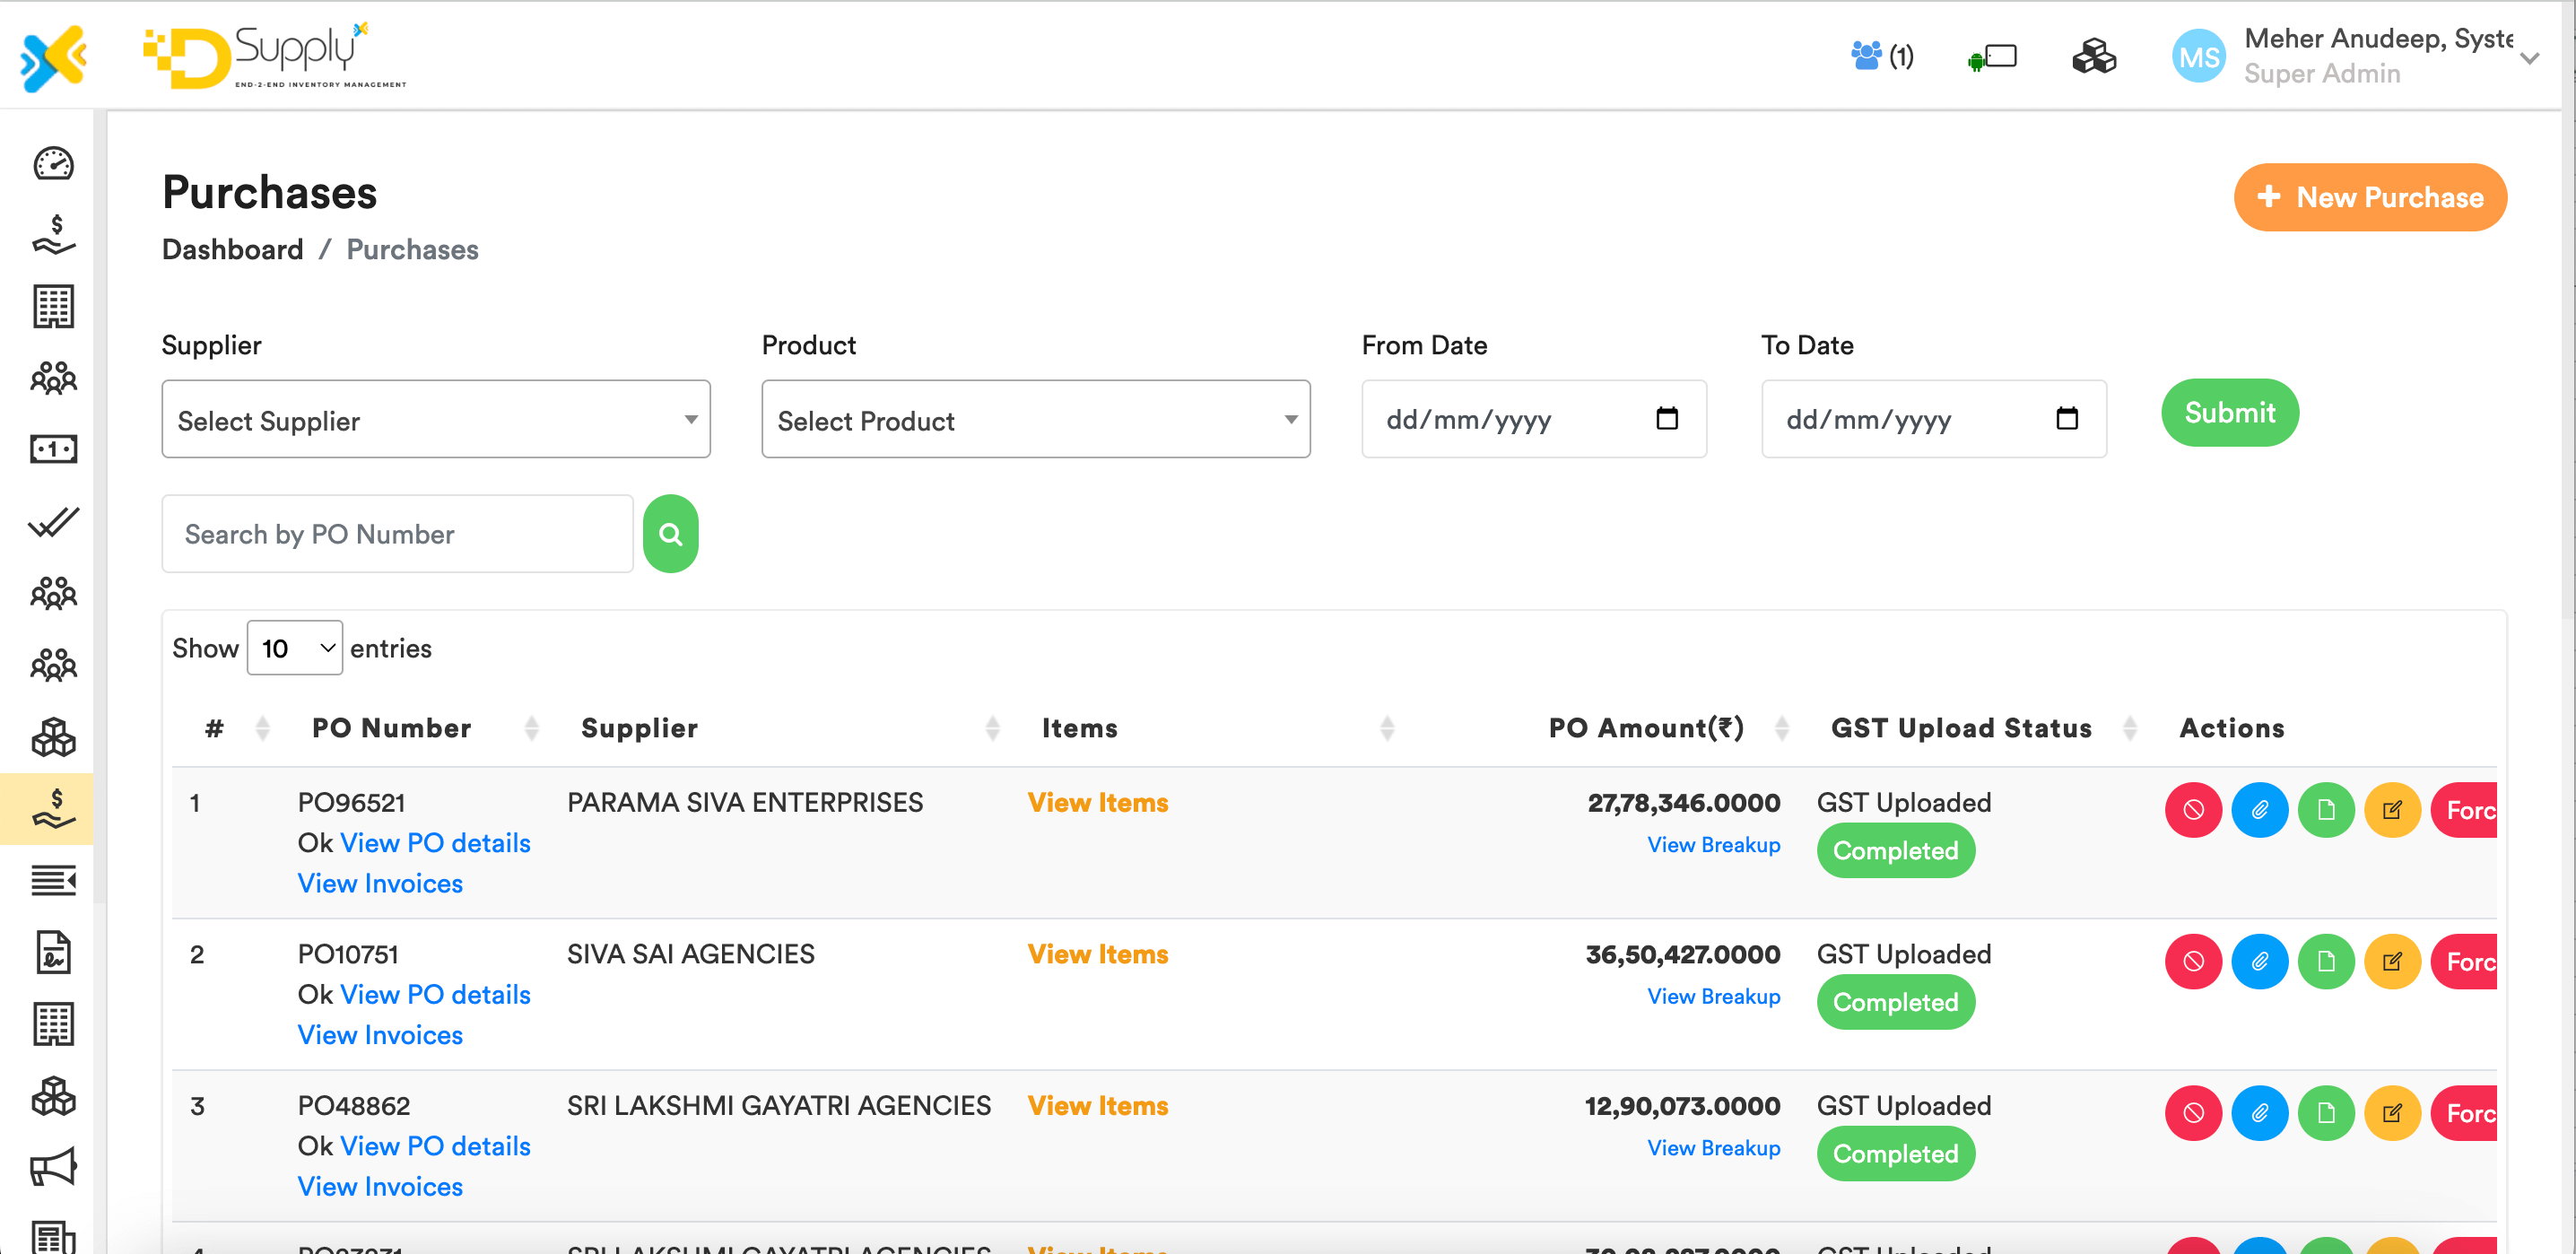2576x1254 pixels.
Task: Open the topmost people-group sidebar icon
Action: tap(53, 378)
